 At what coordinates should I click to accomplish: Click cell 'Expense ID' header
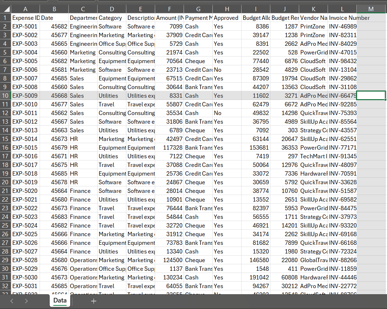(x=26, y=18)
